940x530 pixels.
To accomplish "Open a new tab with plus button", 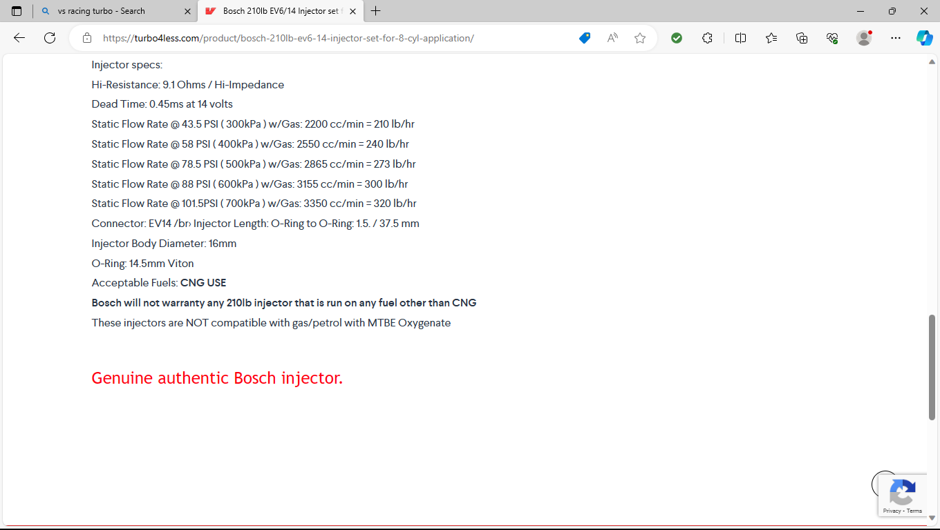I will point(375,11).
